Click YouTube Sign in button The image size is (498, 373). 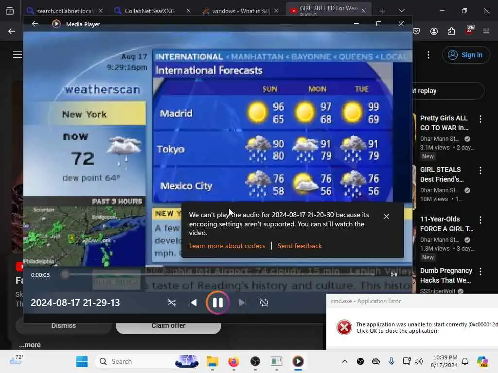point(465,55)
